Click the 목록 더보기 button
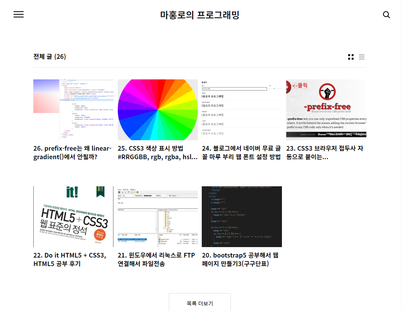Screen dimensions: 402x311 [x=200, y=302]
